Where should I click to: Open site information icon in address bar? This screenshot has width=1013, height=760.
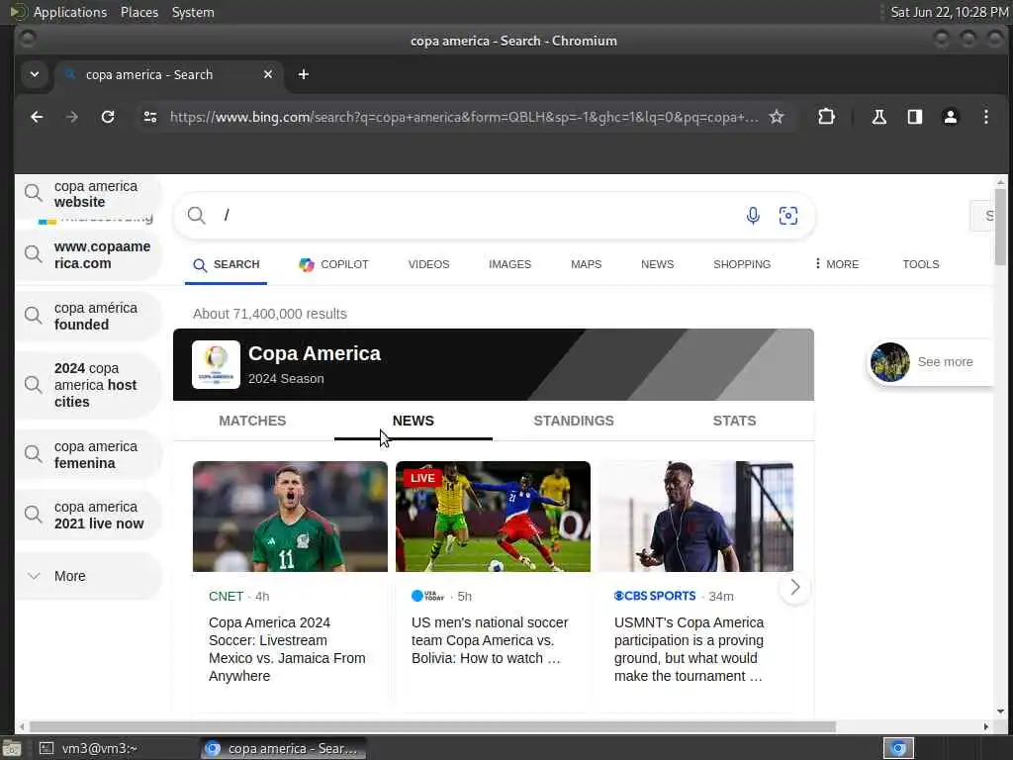point(150,117)
